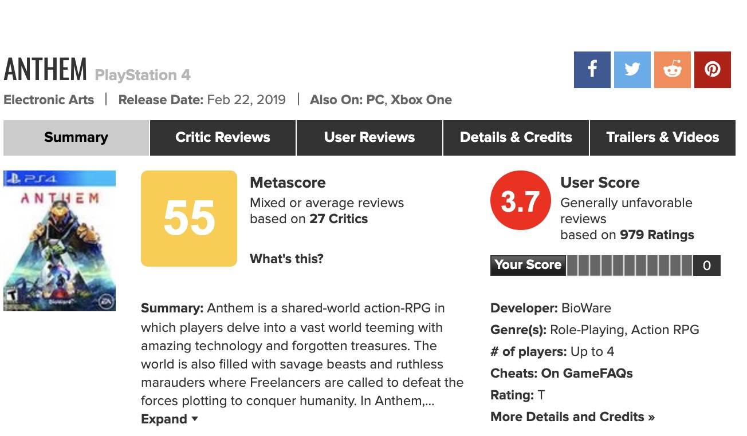The height and width of the screenshot is (436, 747).
Task: Share page via Twitter icon
Action: point(632,70)
